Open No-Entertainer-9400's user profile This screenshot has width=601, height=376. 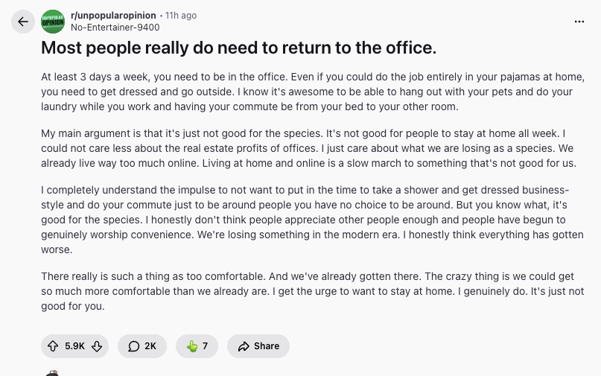(115, 28)
